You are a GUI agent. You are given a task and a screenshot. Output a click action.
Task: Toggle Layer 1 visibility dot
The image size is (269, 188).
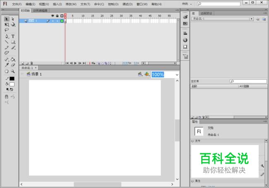tap(53, 21)
